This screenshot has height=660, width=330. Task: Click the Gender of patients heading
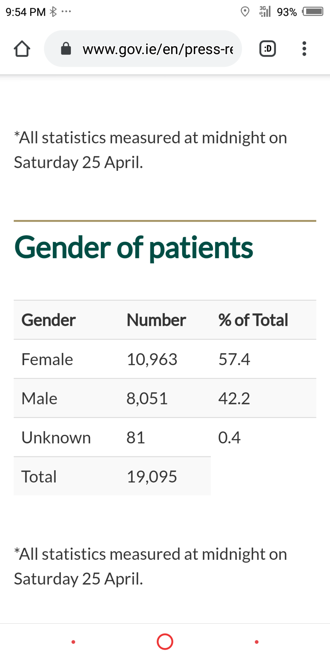pos(134,247)
